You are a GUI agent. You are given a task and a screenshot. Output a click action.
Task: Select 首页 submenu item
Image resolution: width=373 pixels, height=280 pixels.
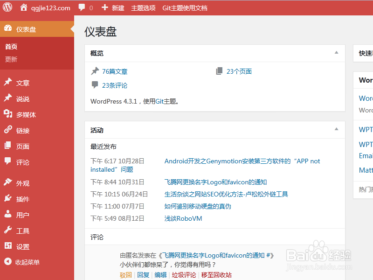[x=11, y=47]
